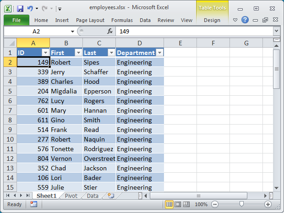Click the split box above vertical scrollbar
284x213 pixels.
tap(277, 40)
